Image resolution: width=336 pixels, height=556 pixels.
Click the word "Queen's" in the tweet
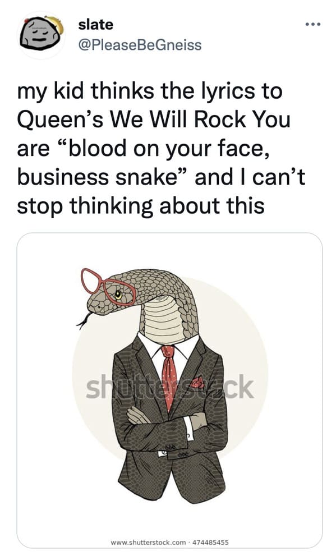coord(60,120)
